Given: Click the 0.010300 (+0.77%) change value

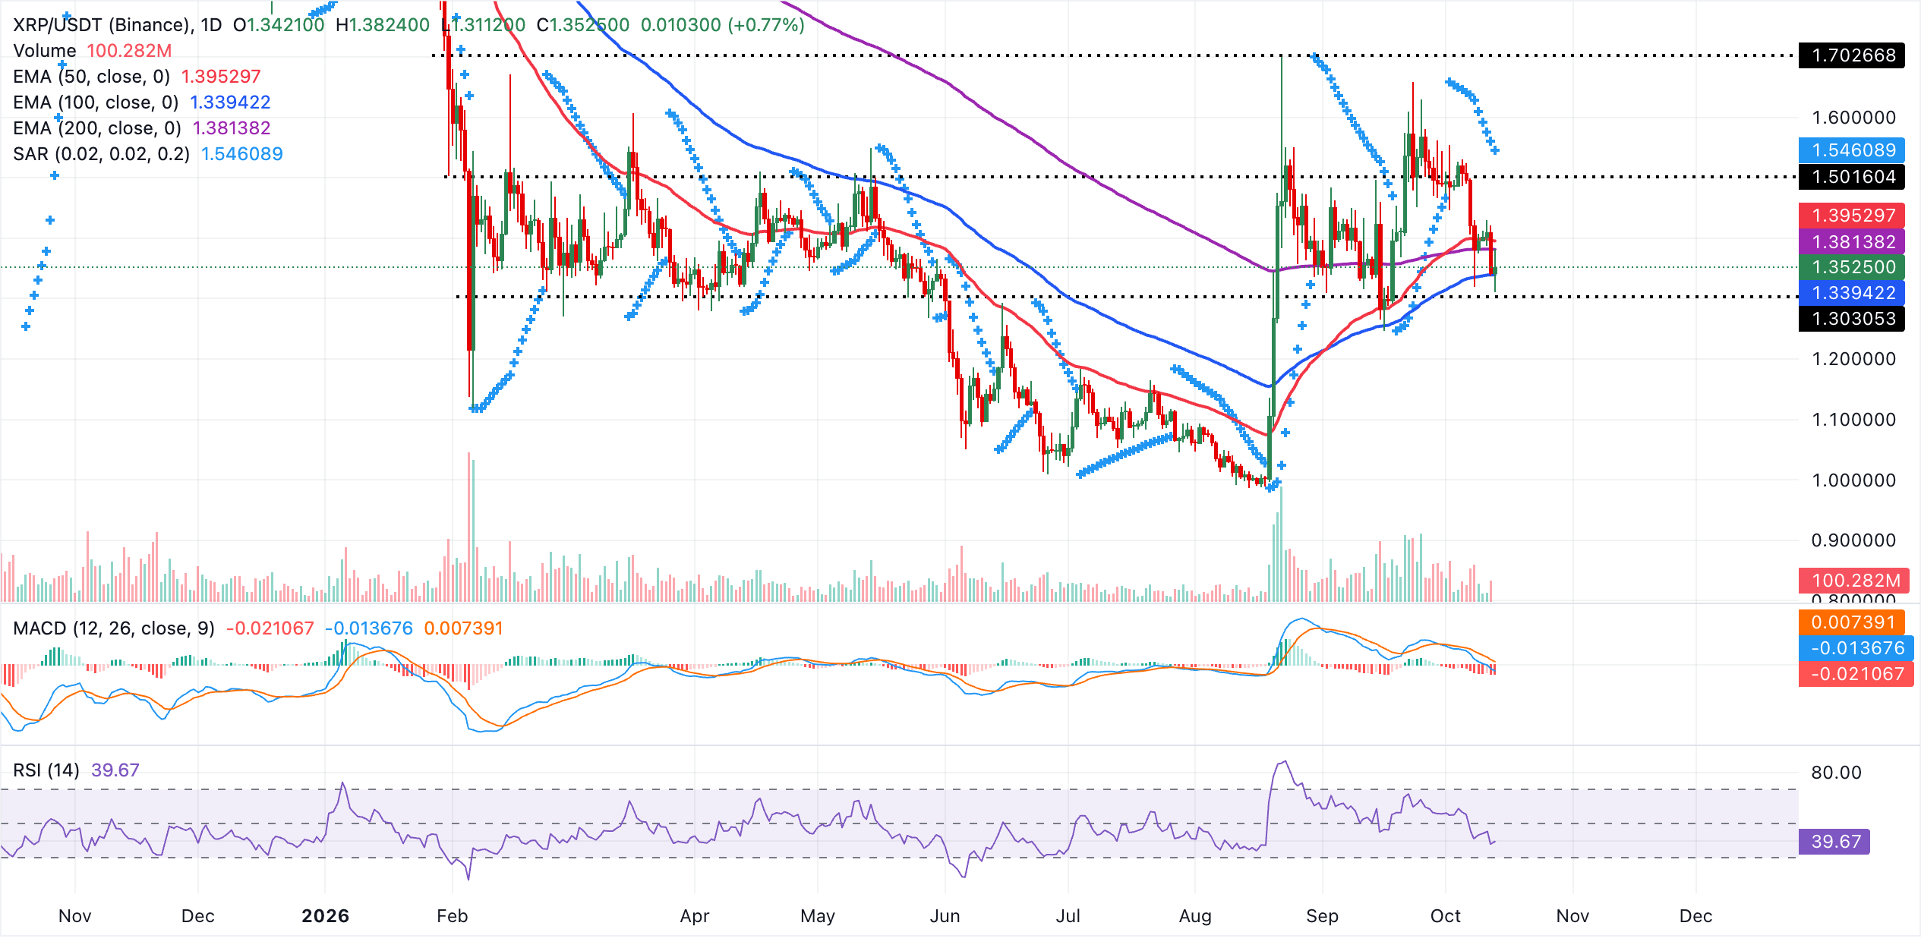Looking at the screenshot, I should pos(722,25).
